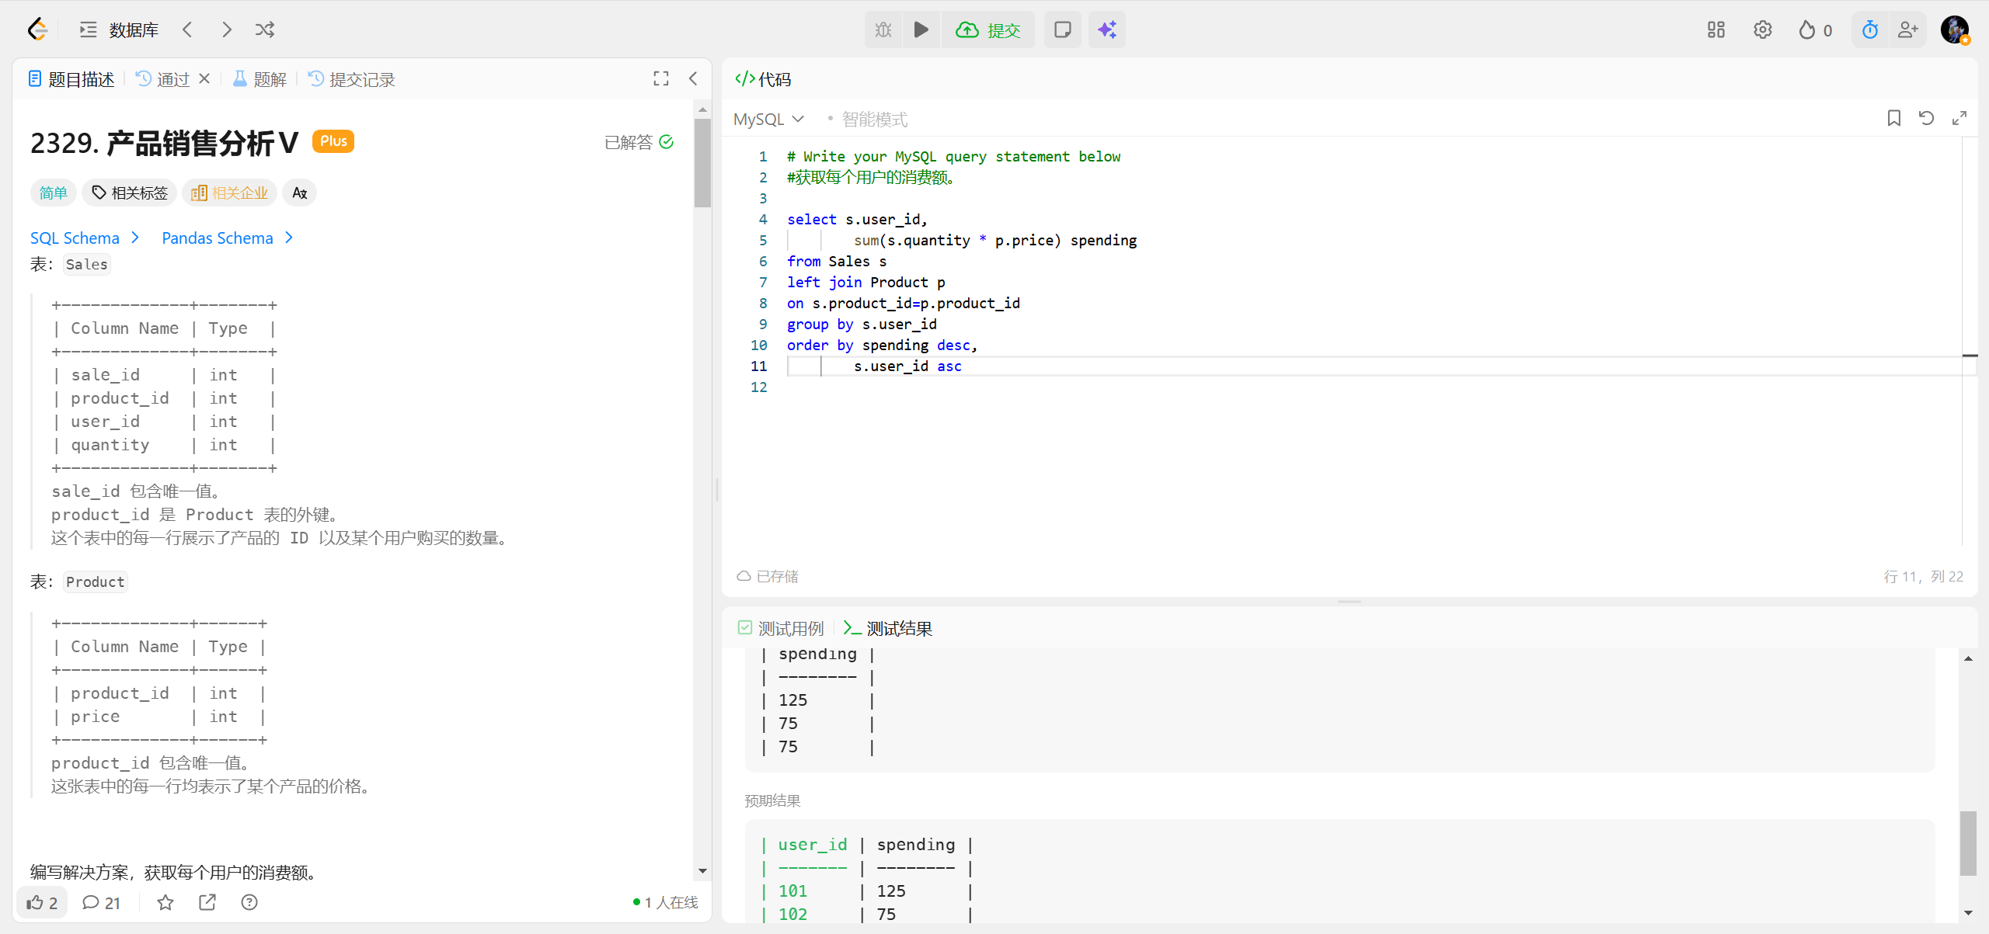Reset code with the undo arrow icon
Screen dimensions: 1989x934
(x=1926, y=118)
